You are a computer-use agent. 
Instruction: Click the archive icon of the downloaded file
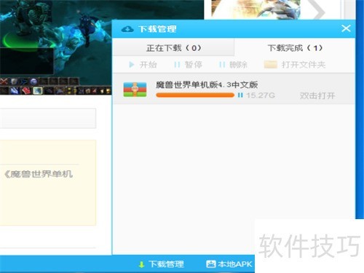click(135, 90)
